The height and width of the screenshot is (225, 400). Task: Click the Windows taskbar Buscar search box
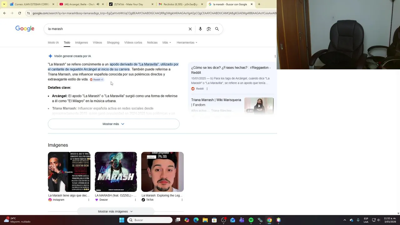150,220
